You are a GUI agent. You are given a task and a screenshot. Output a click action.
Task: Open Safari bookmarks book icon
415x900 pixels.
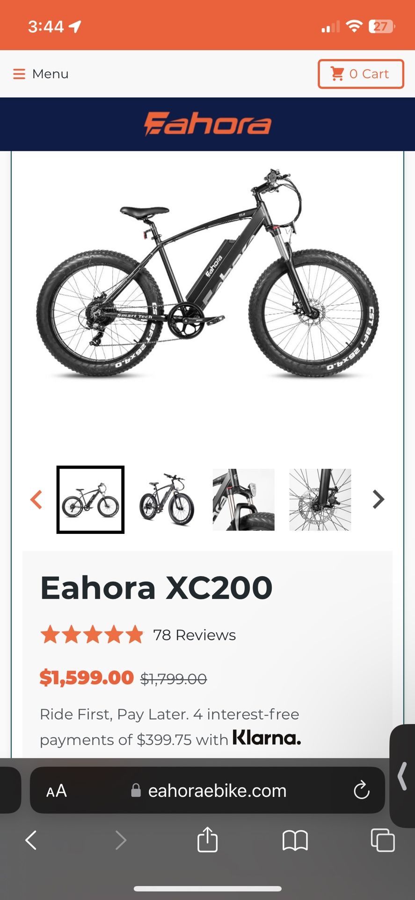tap(295, 840)
